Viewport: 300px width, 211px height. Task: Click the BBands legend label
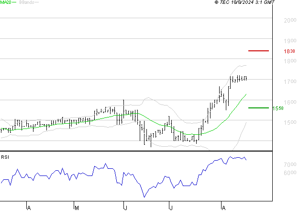coord(27,2)
